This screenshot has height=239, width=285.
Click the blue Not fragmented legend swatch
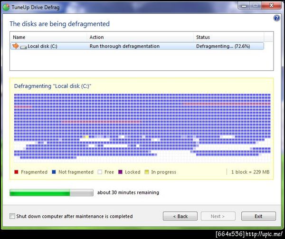pyautogui.click(x=54, y=172)
